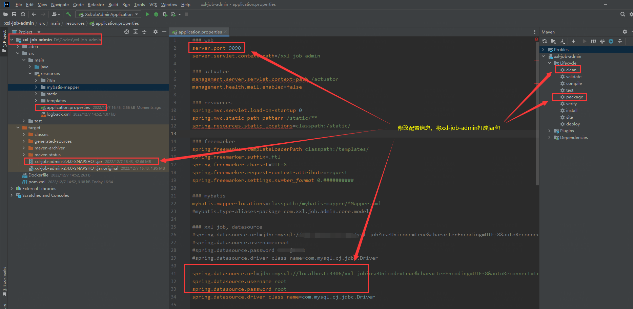
Task: Close the application.properties tab
Action: click(x=225, y=32)
